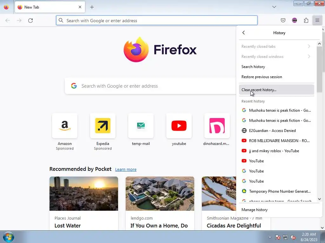Open jj and mikey roblox entry
Viewport: 325px width, 243px height.
pos(276,151)
